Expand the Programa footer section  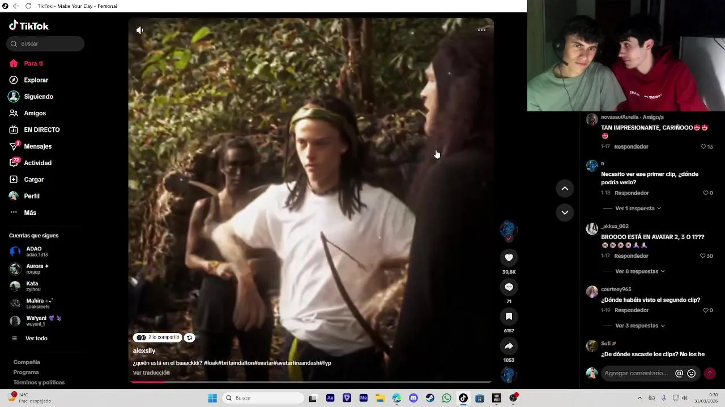26,372
